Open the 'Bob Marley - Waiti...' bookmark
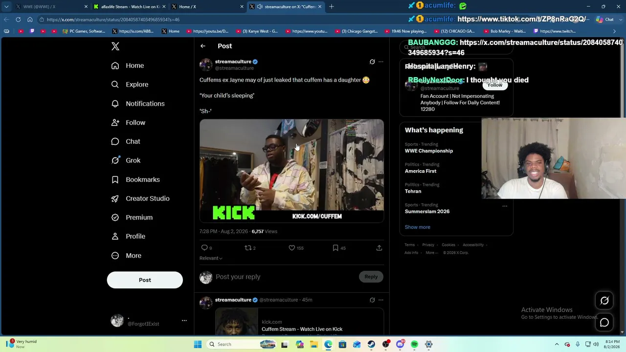Screen dimensions: 626x352 pos(504,31)
